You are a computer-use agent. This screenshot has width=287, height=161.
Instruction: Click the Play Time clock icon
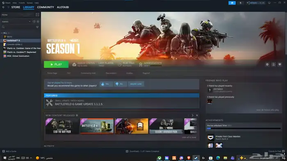click(119, 65)
